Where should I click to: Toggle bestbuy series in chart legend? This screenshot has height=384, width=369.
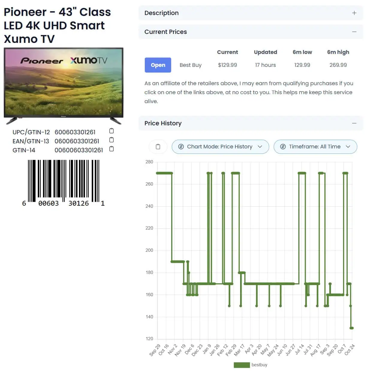259,365
